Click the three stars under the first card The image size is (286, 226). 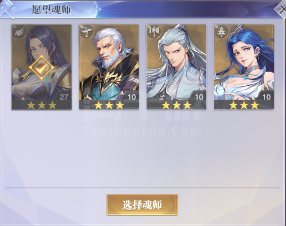point(41,105)
